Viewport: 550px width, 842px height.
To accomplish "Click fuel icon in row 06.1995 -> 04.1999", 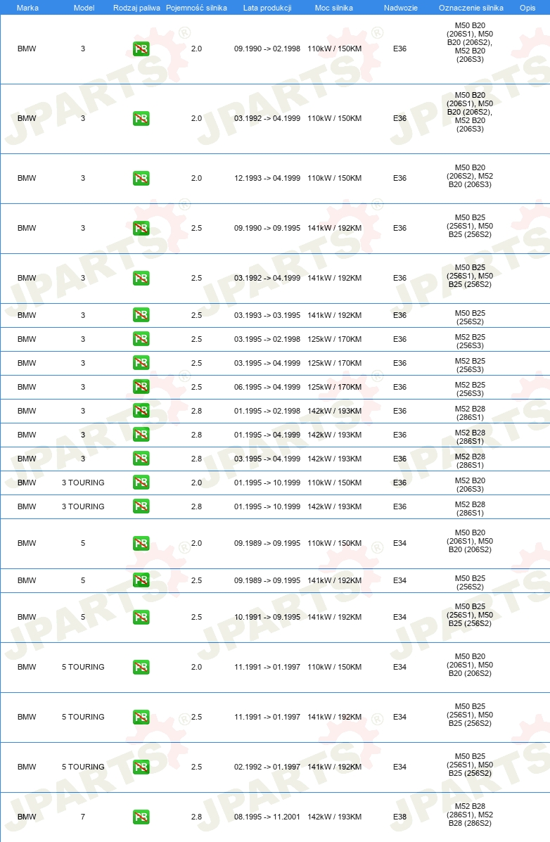I will pyautogui.click(x=141, y=387).
